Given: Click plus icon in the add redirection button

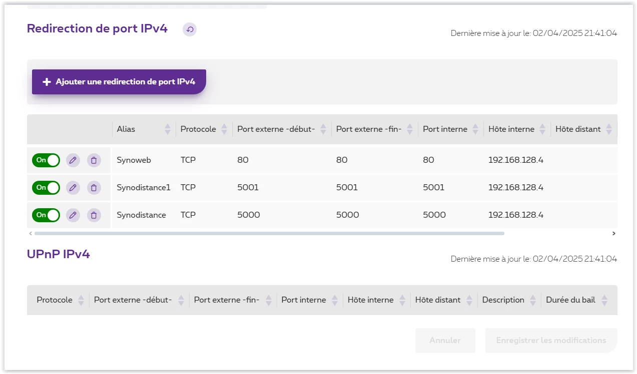Looking at the screenshot, I should tap(47, 82).
